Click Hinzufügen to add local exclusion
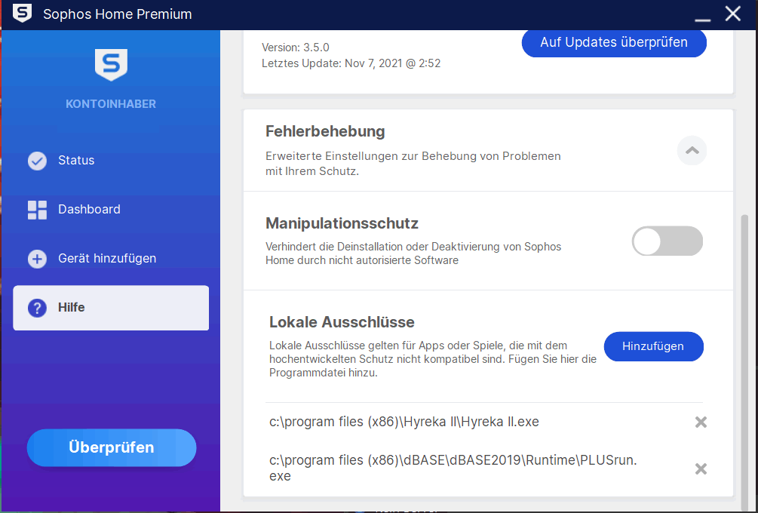 (x=654, y=346)
